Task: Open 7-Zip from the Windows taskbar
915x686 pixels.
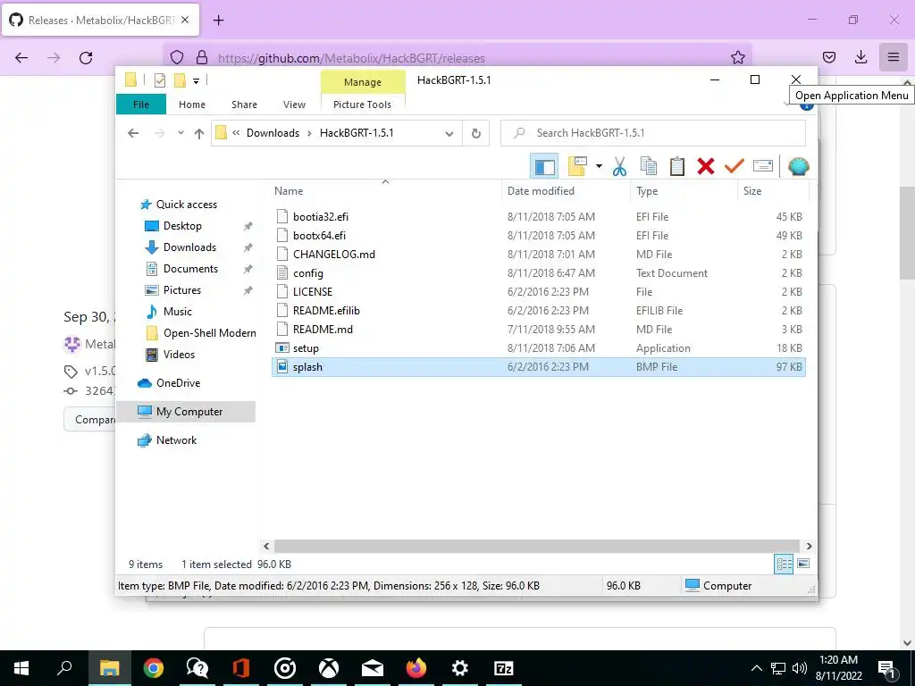Action: (503, 668)
